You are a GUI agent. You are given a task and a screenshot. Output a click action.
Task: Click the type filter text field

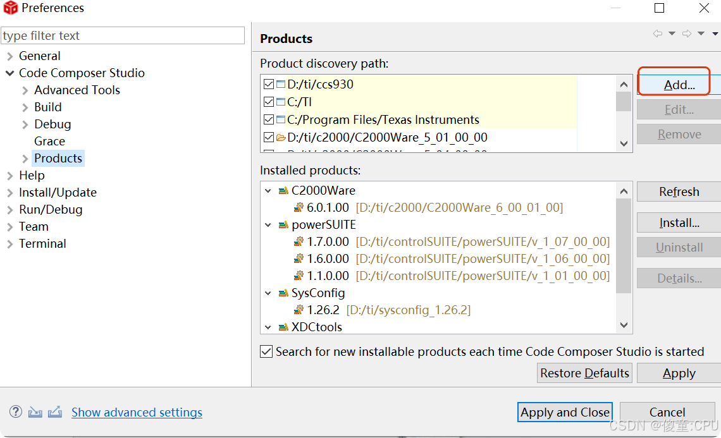click(123, 35)
